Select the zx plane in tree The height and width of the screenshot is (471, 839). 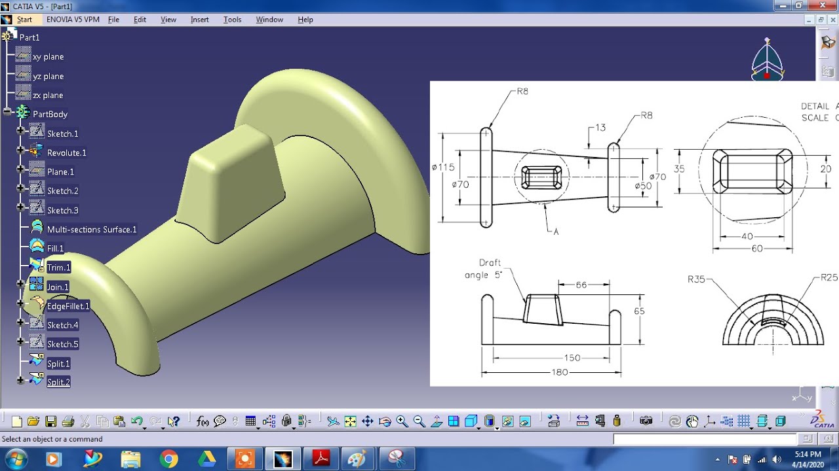48,96
